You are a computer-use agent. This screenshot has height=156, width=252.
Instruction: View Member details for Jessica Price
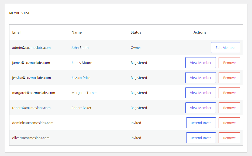(x=201, y=78)
